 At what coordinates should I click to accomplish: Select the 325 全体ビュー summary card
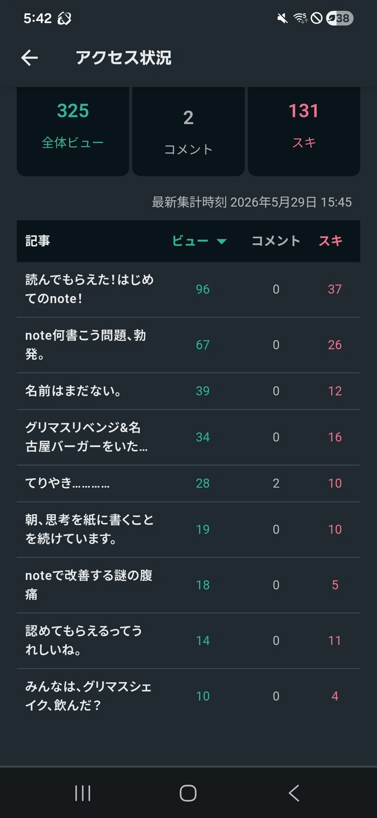coord(73,131)
